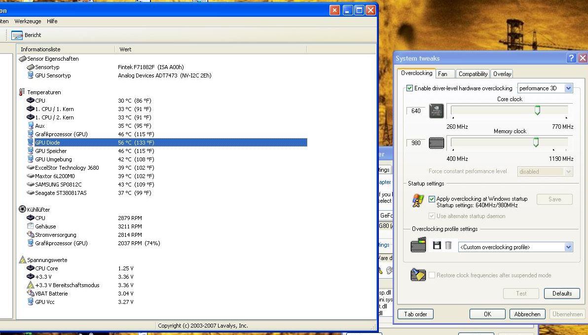
Task: Click the core clock value field 640
Action: point(416,111)
